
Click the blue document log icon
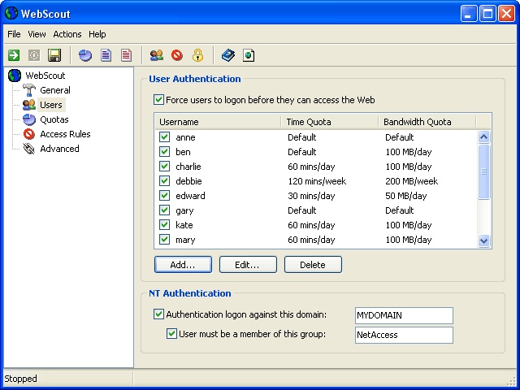(106, 55)
